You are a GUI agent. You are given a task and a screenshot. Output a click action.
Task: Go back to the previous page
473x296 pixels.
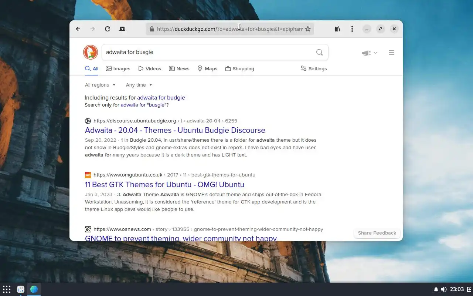(x=78, y=29)
